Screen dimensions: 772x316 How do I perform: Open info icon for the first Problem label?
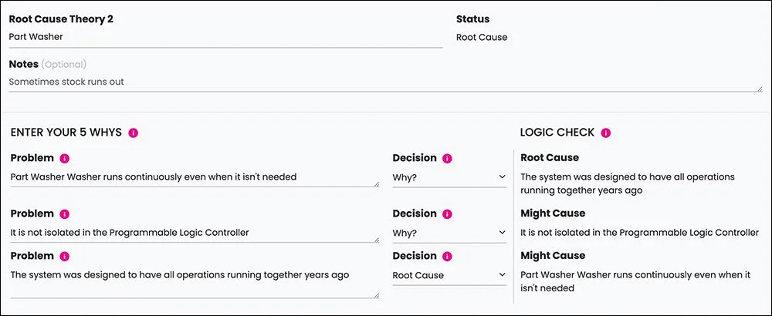[65, 158]
